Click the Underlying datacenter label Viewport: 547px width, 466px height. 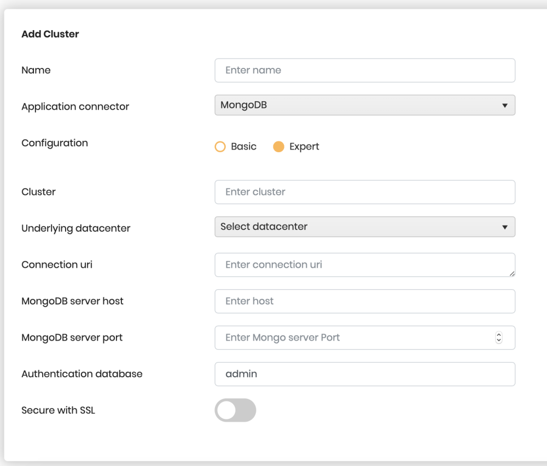75,228
